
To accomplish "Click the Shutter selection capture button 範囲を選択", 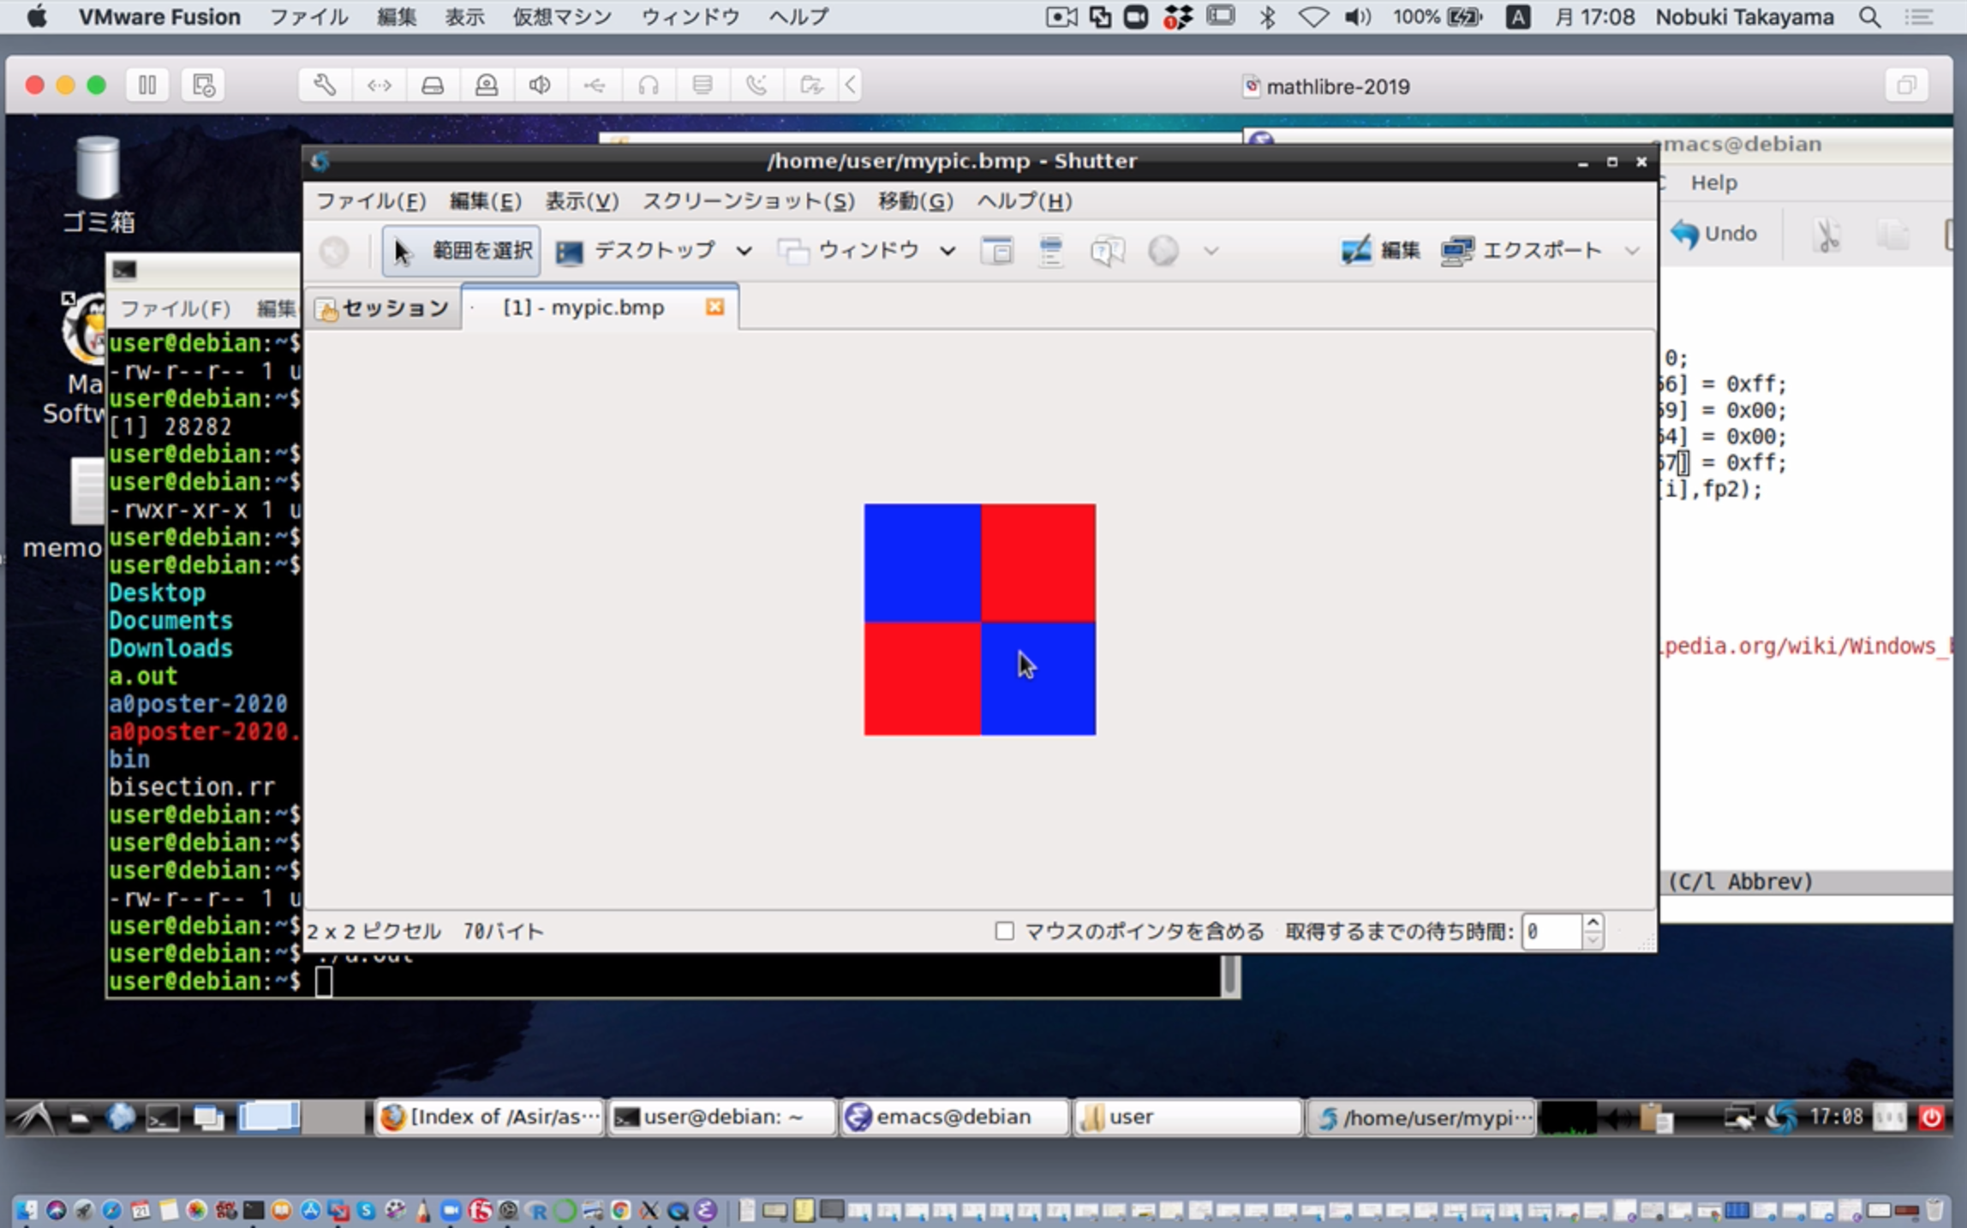I will pos(461,251).
